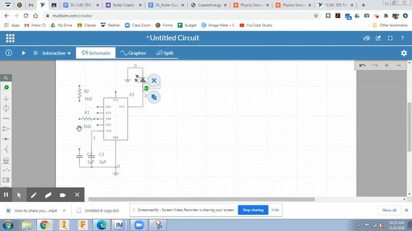
Task: Open the switches palette
Action: 6,170
